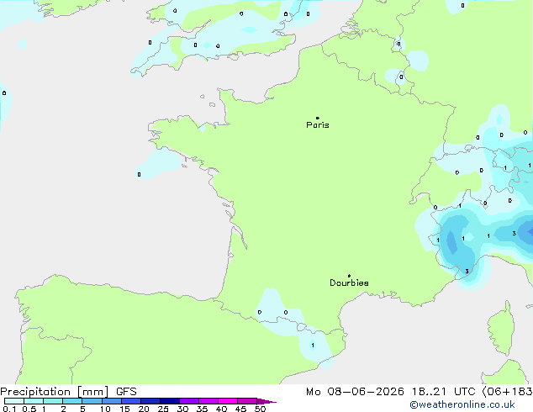Screen dimensions: 533x412
Task: Select the 5–10 mm legend swatch
Action: [92, 401]
